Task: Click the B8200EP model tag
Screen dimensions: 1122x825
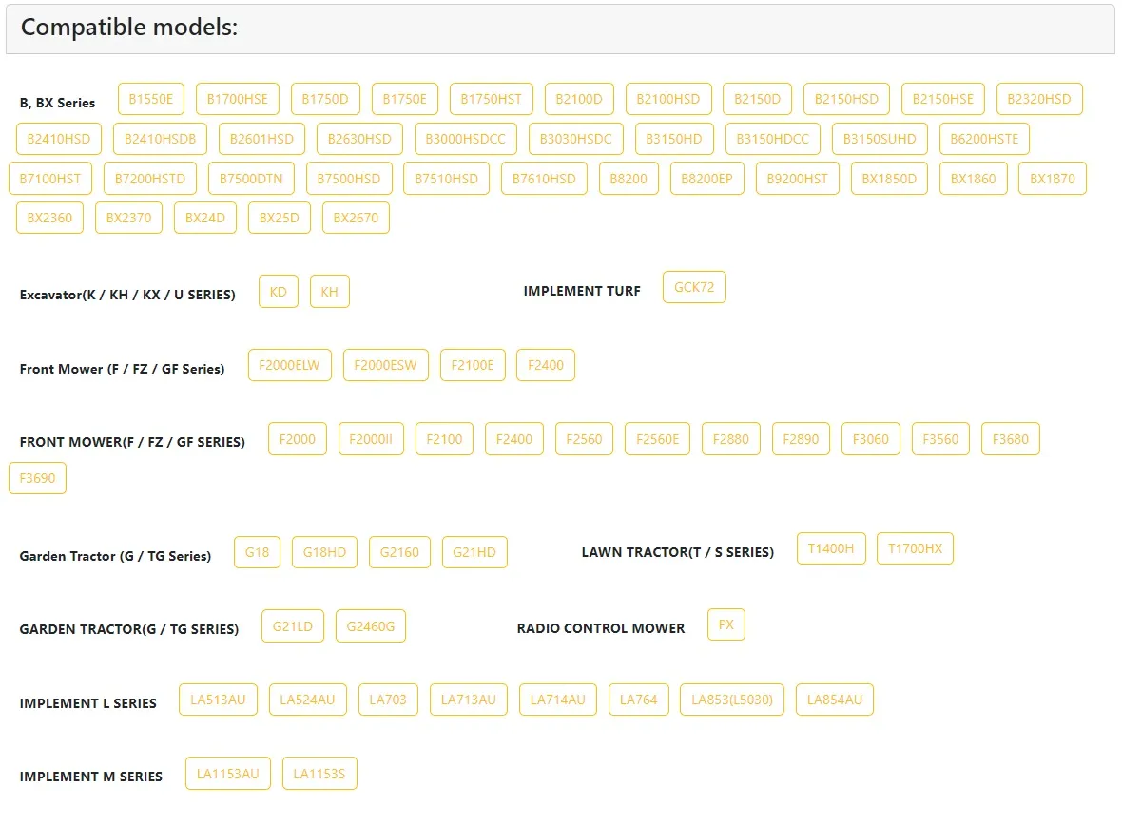Action: (x=707, y=179)
